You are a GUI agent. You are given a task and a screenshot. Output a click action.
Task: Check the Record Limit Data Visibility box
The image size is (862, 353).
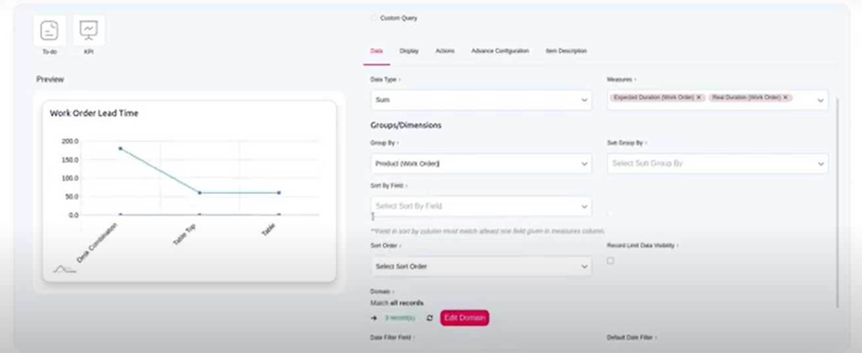(610, 261)
